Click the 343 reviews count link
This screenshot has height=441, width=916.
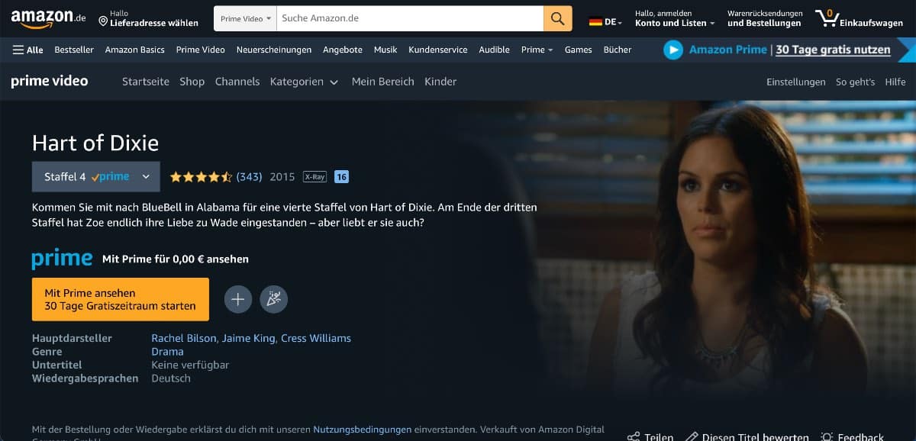250,176
